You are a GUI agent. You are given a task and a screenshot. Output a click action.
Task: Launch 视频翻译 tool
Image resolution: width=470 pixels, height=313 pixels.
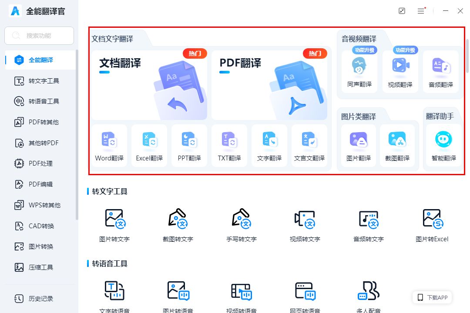coord(400,72)
